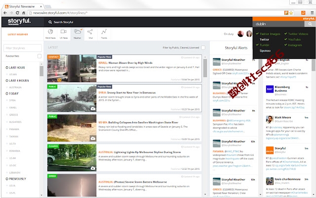This screenshot has height=198, width=316.
Task: Open Lightning Lights Up Melbourne Skyline story
Action: (139, 152)
